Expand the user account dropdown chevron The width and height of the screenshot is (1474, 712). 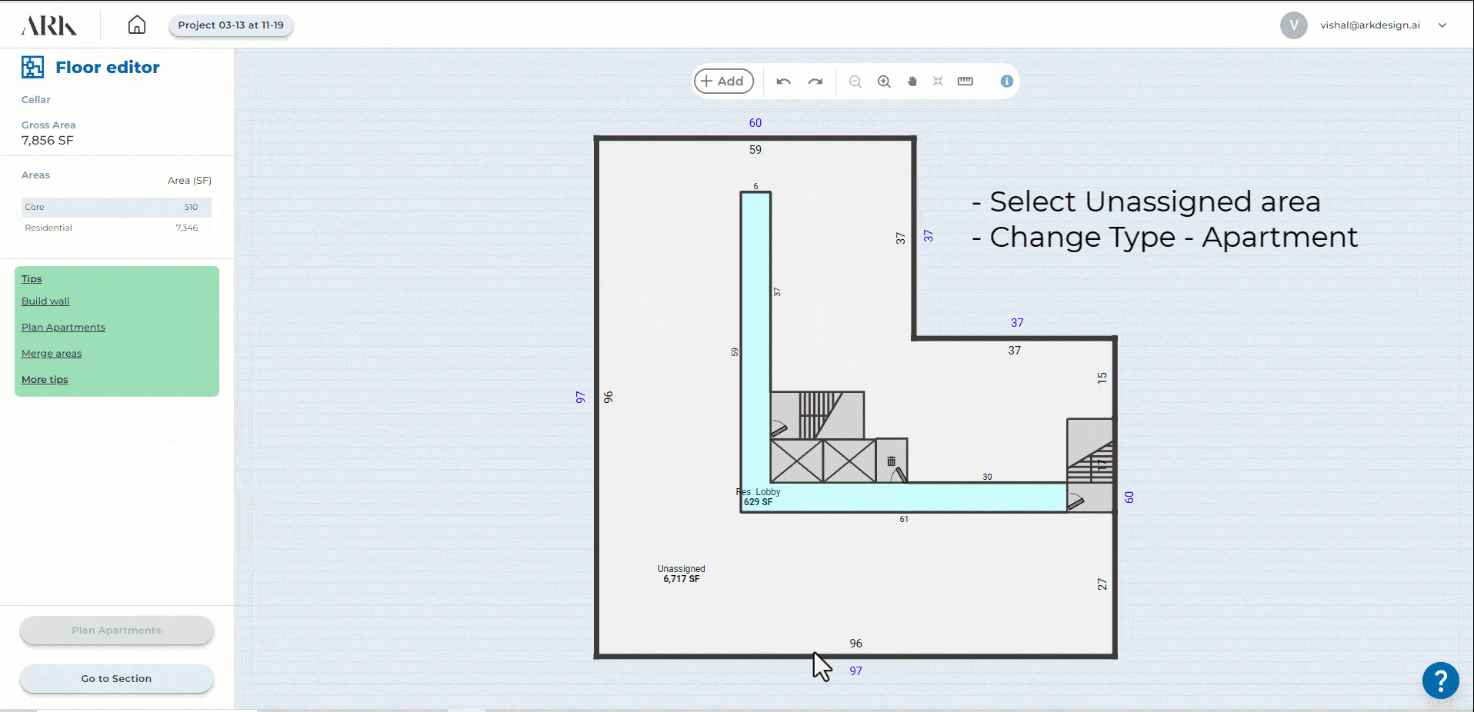pos(1442,25)
